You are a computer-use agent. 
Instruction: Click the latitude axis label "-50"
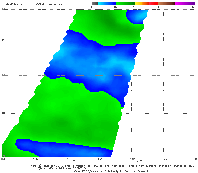click(x=2, y=75)
